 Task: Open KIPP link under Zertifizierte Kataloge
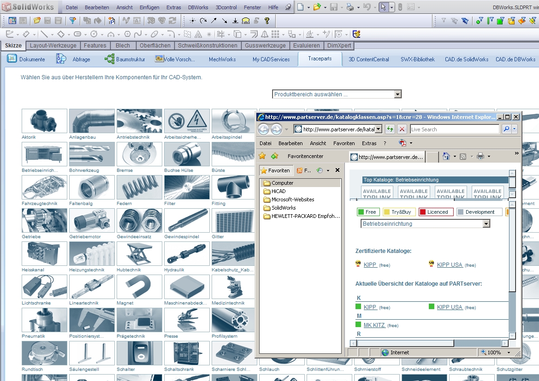tap(370, 264)
